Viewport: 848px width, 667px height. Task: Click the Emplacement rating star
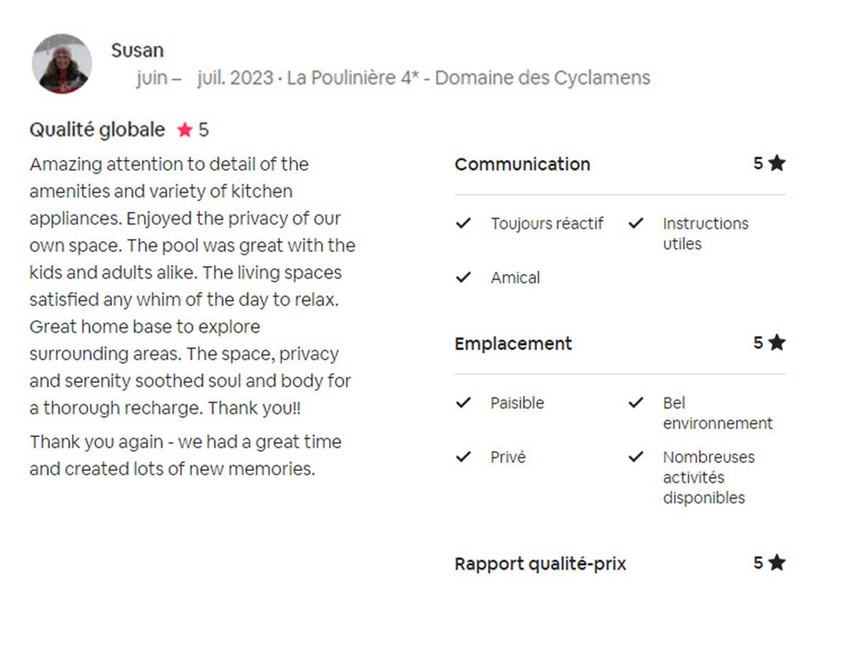click(777, 343)
